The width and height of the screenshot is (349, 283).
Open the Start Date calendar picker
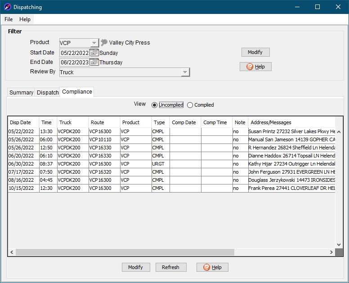(x=94, y=53)
